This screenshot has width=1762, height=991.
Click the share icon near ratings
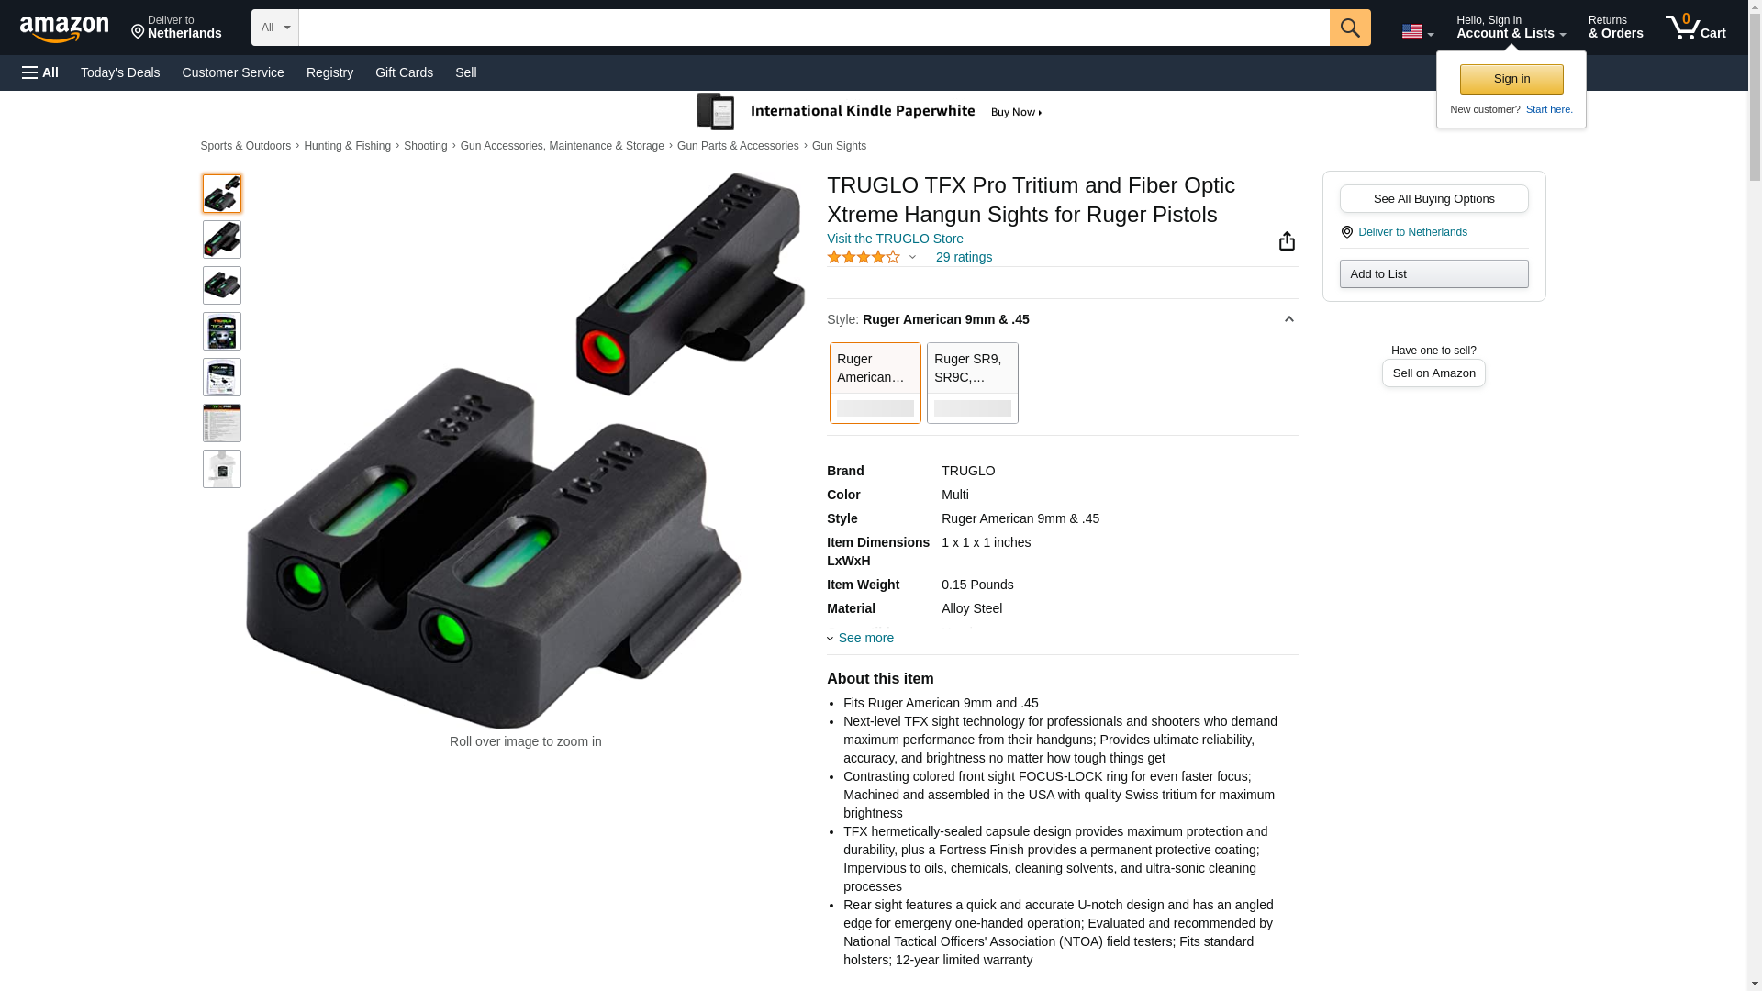pyautogui.click(x=1287, y=240)
